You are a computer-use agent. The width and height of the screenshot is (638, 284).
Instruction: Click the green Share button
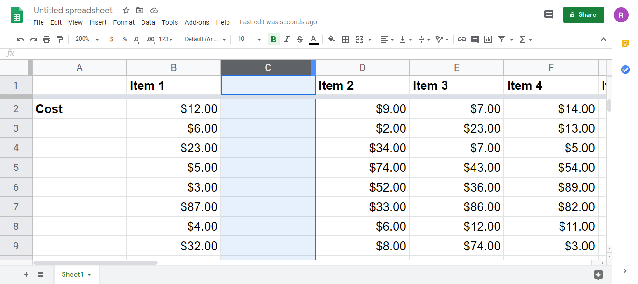click(584, 15)
